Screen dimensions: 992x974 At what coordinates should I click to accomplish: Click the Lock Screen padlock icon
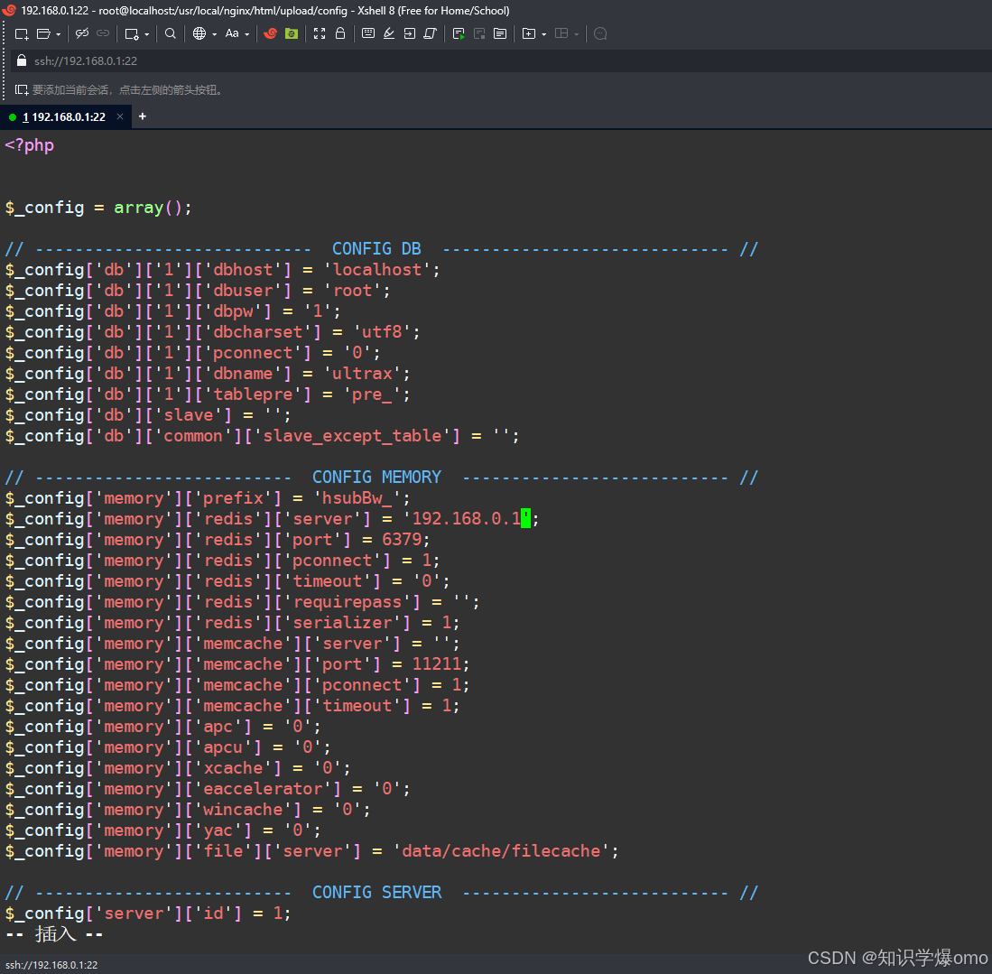[340, 34]
